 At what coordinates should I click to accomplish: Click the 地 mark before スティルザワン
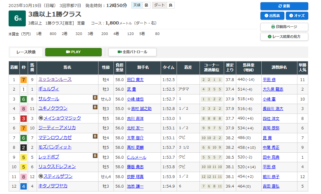pyautogui.click(x=40, y=176)
